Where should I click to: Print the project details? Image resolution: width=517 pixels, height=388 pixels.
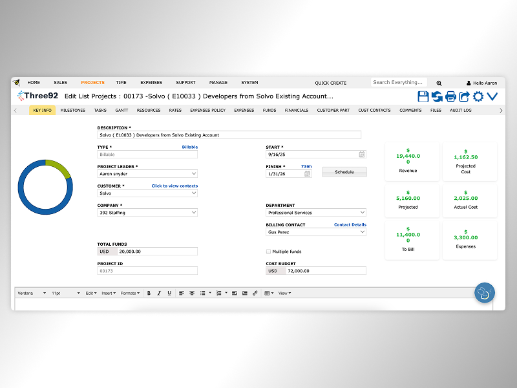[450, 96]
